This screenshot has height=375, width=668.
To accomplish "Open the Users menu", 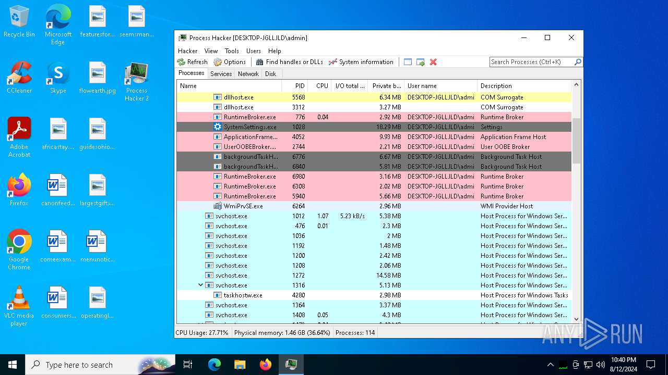I will tap(254, 51).
